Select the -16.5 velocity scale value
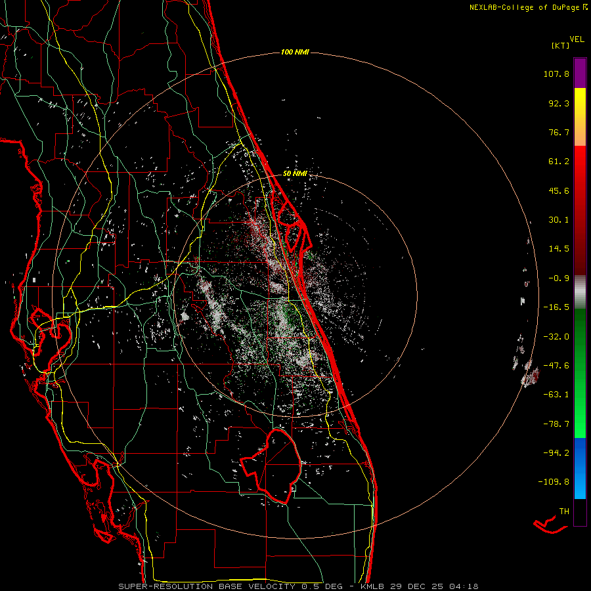Screen dimensions: 591x591 pos(556,307)
